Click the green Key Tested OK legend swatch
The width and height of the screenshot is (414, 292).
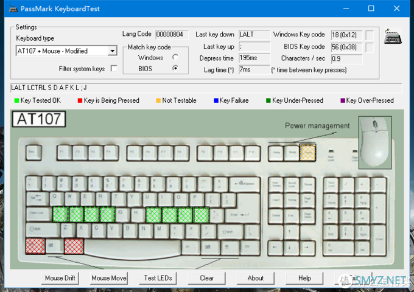(16, 100)
